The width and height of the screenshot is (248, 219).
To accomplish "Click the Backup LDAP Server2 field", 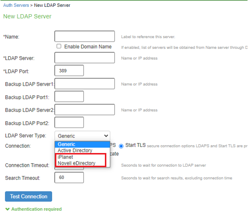I will pyautogui.click(x=84, y=109).
